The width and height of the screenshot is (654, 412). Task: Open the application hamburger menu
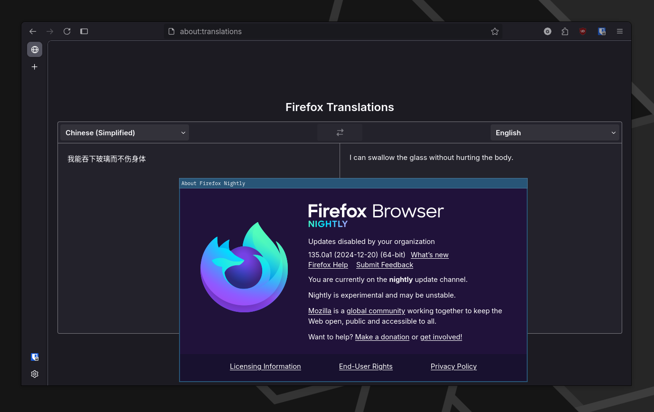(619, 31)
